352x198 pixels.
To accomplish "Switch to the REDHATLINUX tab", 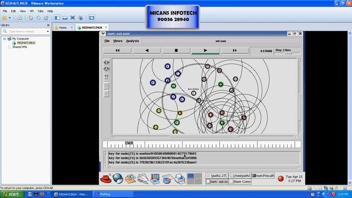I will click(92, 28).
